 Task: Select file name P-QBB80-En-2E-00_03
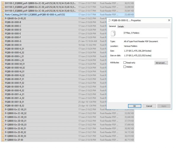click(x=15, y=136)
